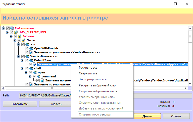Image resolution: width=193 pixels, height=122 pixels.
Task: Click the horizontal scrollbar left arrow
Action: click(x=3, y=88)
